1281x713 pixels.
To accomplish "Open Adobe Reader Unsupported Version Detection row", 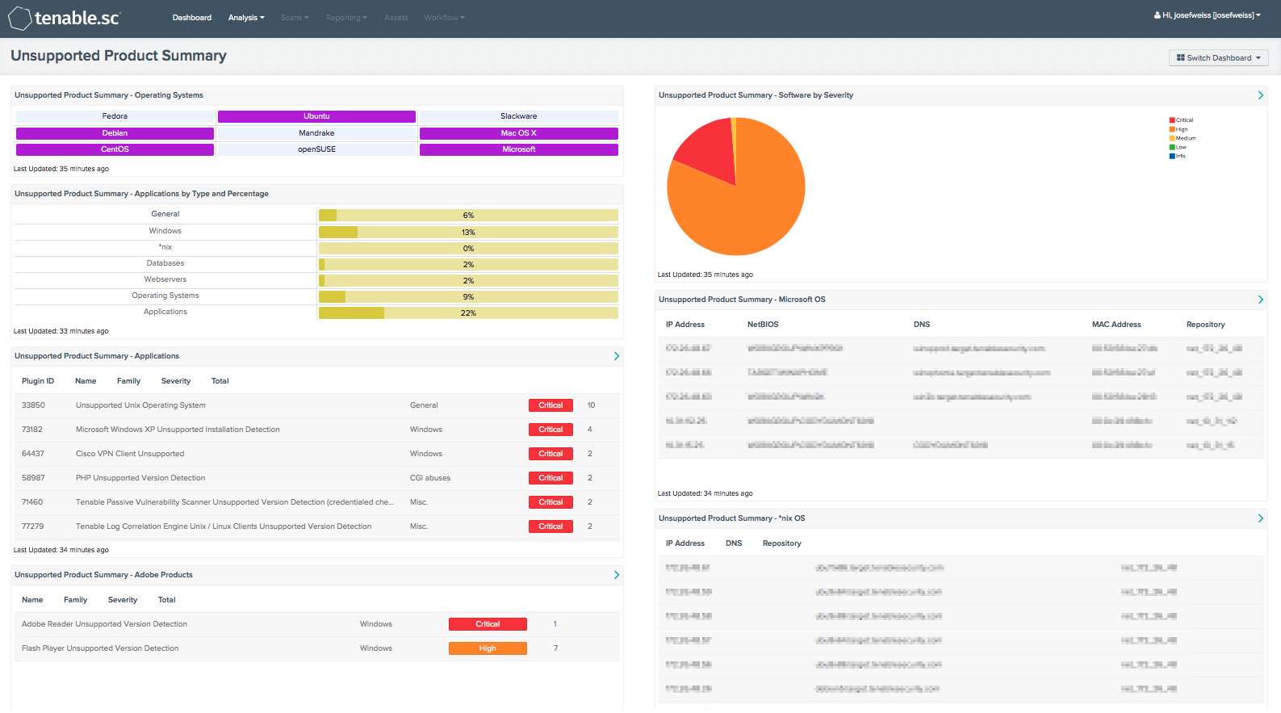I will click(316, 624).
